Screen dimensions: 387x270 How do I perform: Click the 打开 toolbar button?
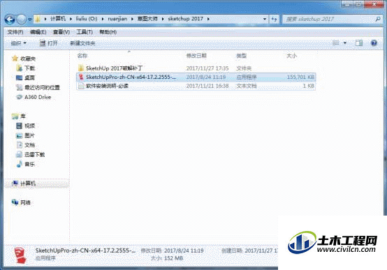tap(49, 43)
